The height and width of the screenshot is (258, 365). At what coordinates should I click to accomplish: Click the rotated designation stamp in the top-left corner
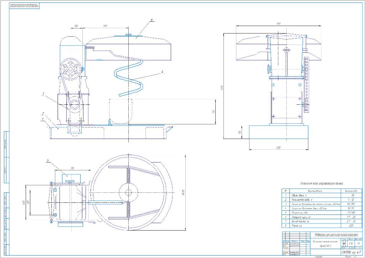pos(24,6)
